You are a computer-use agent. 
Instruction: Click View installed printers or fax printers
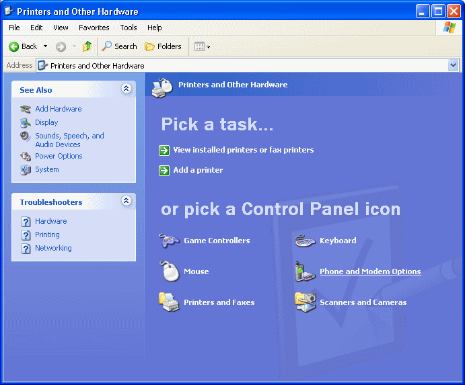coord(243,150)
